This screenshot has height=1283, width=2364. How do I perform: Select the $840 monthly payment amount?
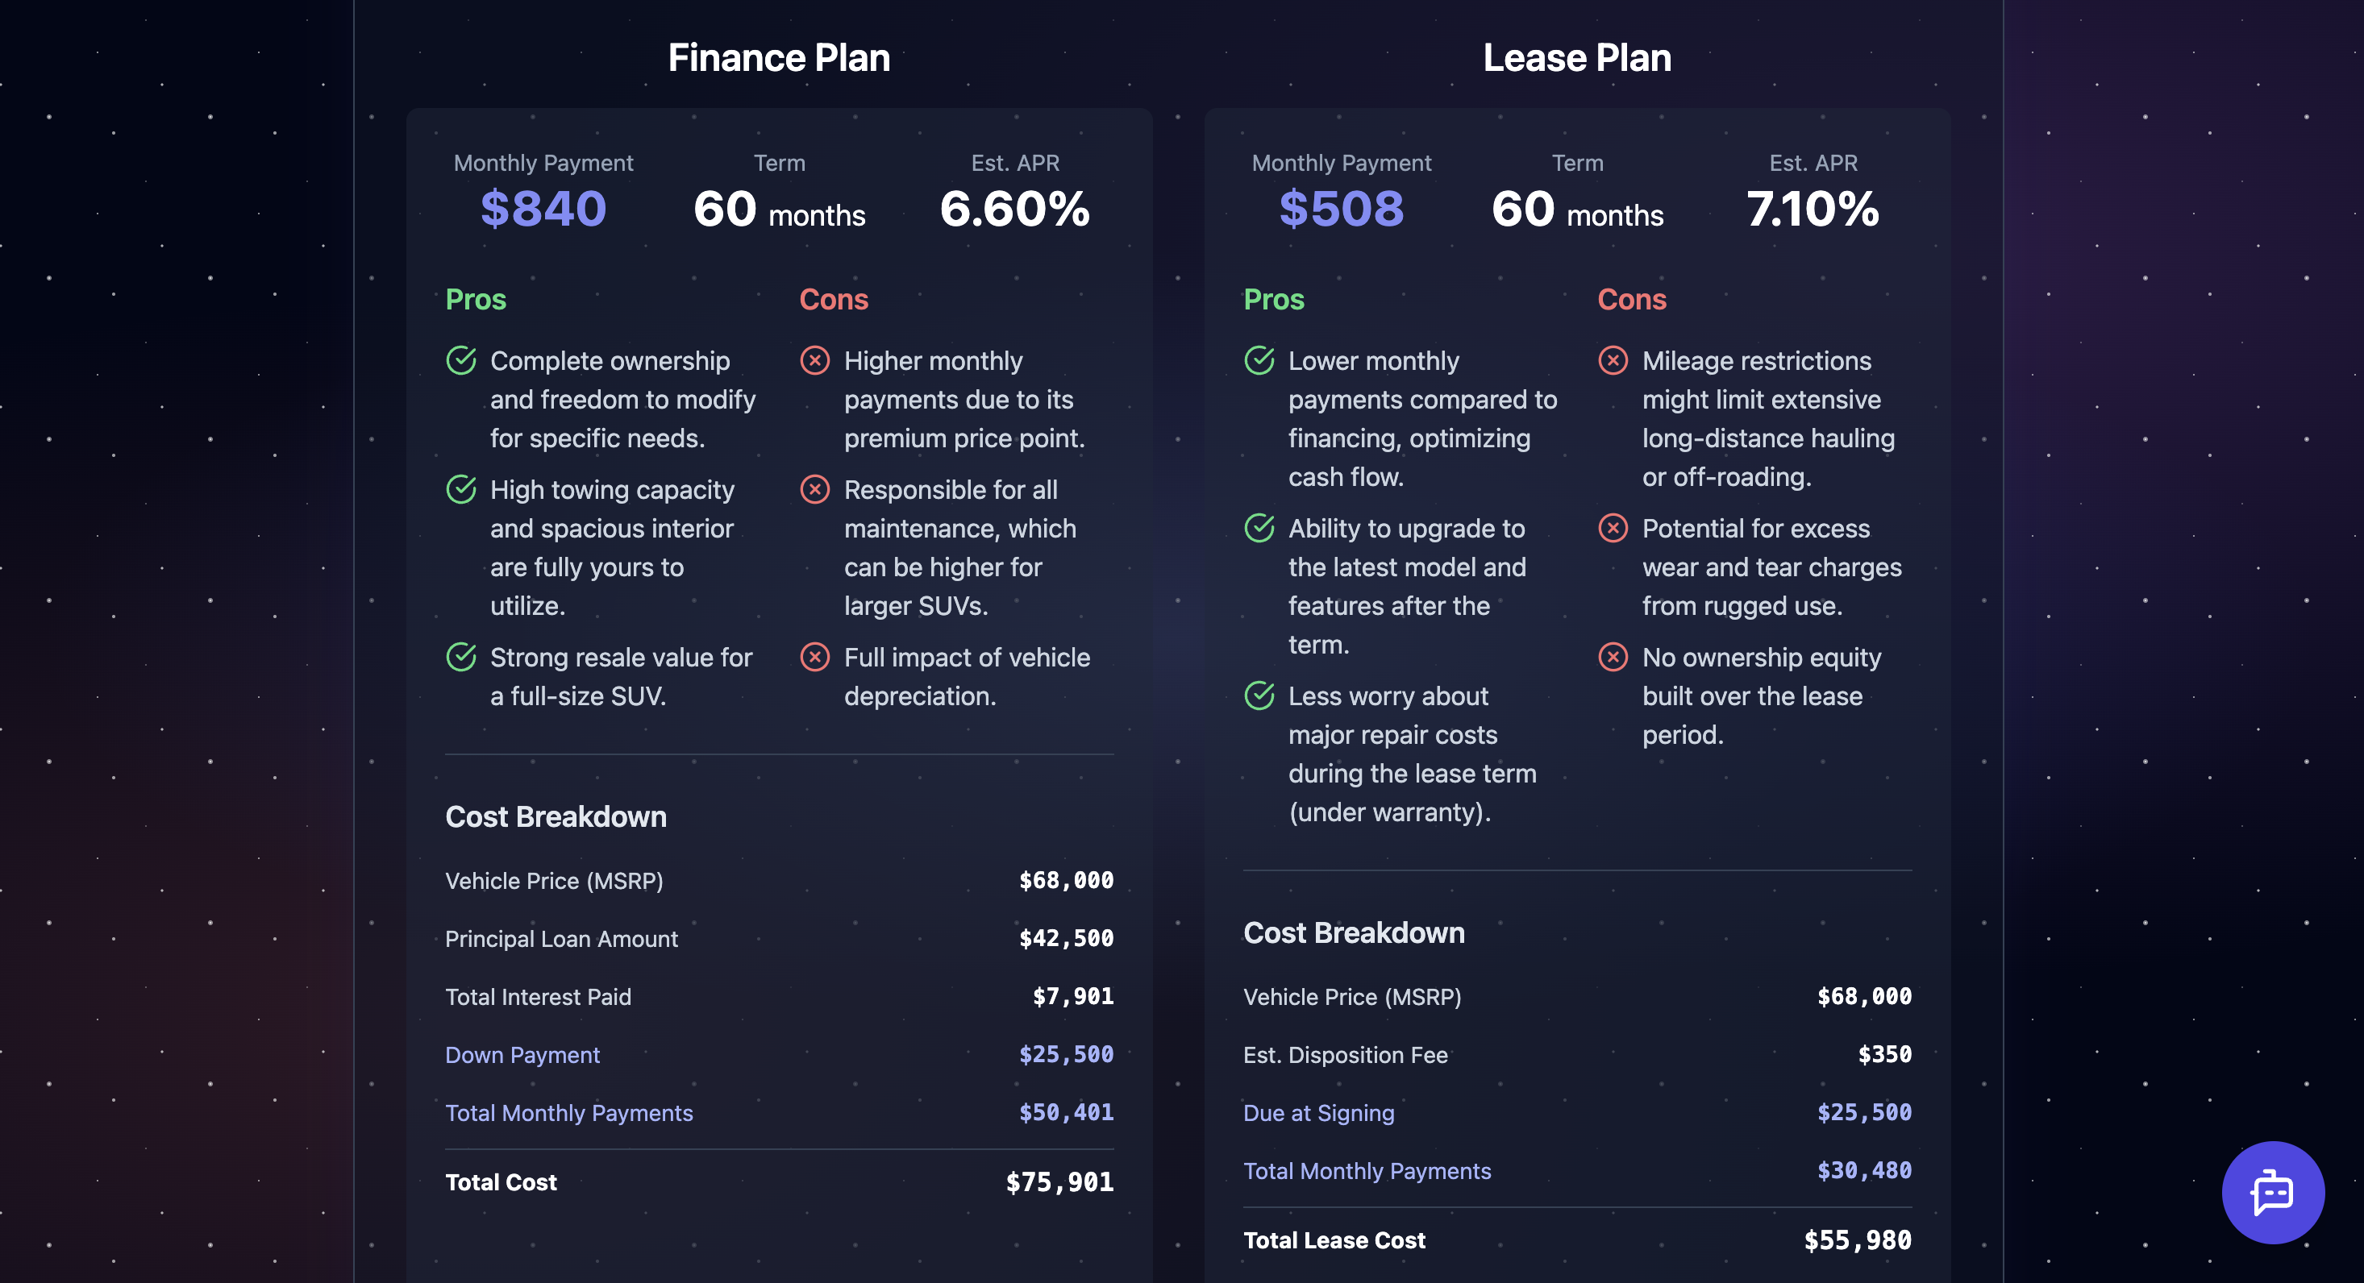543,208
